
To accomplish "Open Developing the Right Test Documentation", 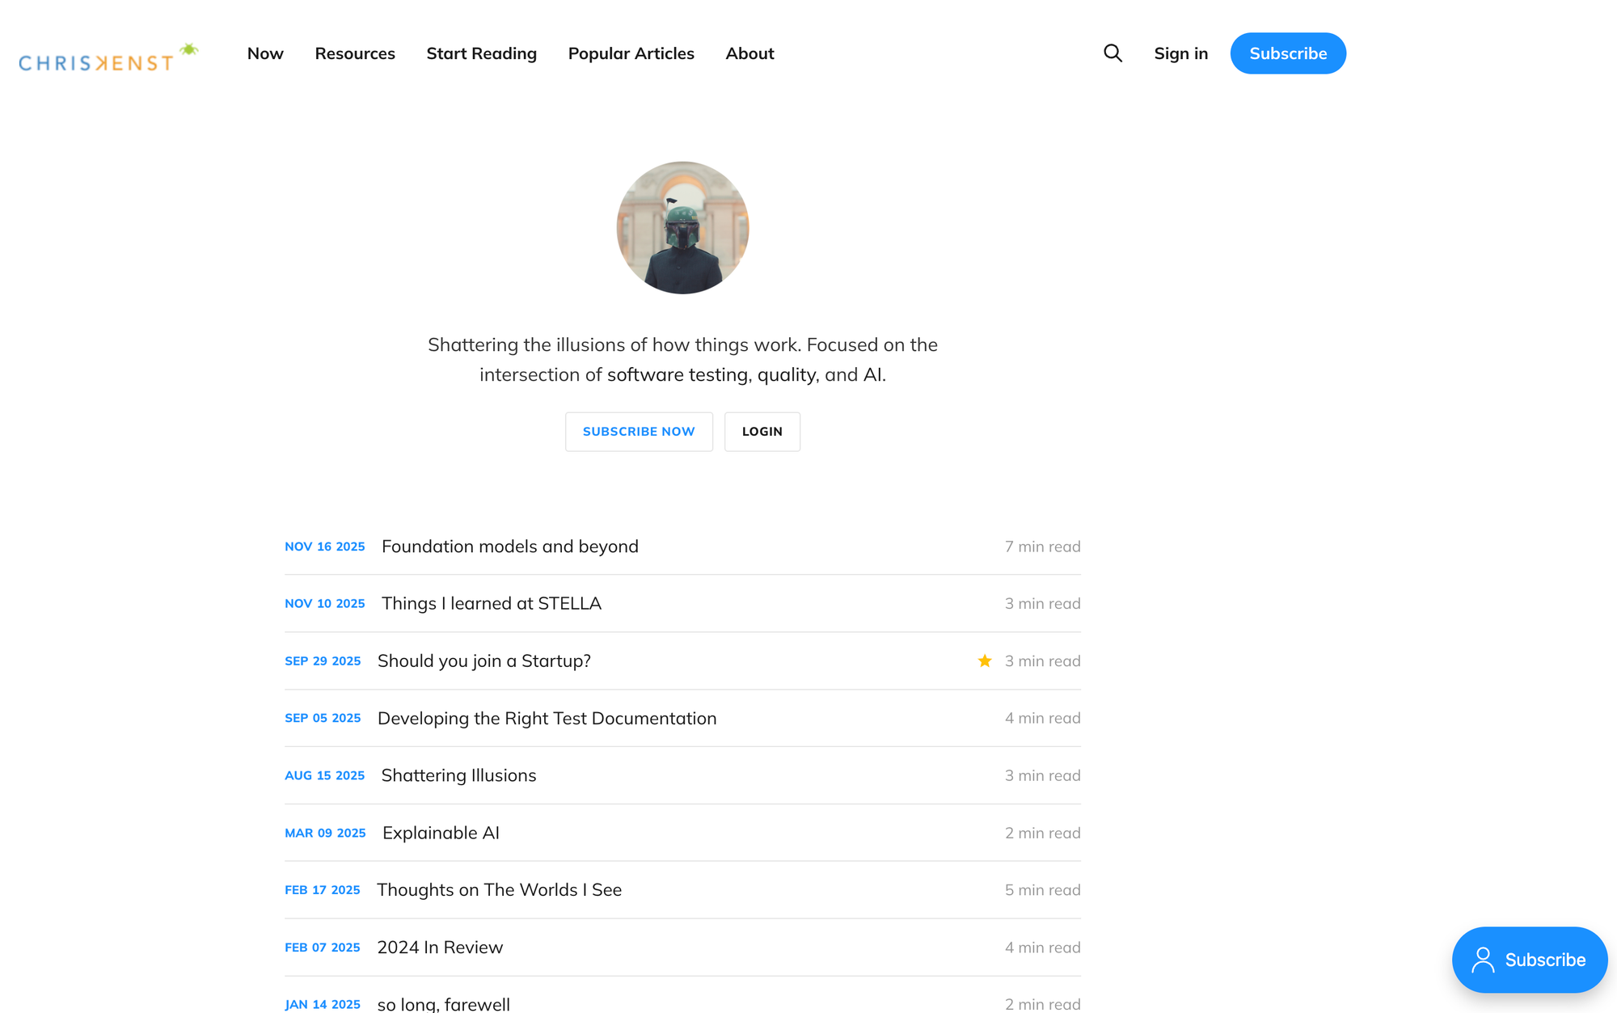I will coord(547,719).
